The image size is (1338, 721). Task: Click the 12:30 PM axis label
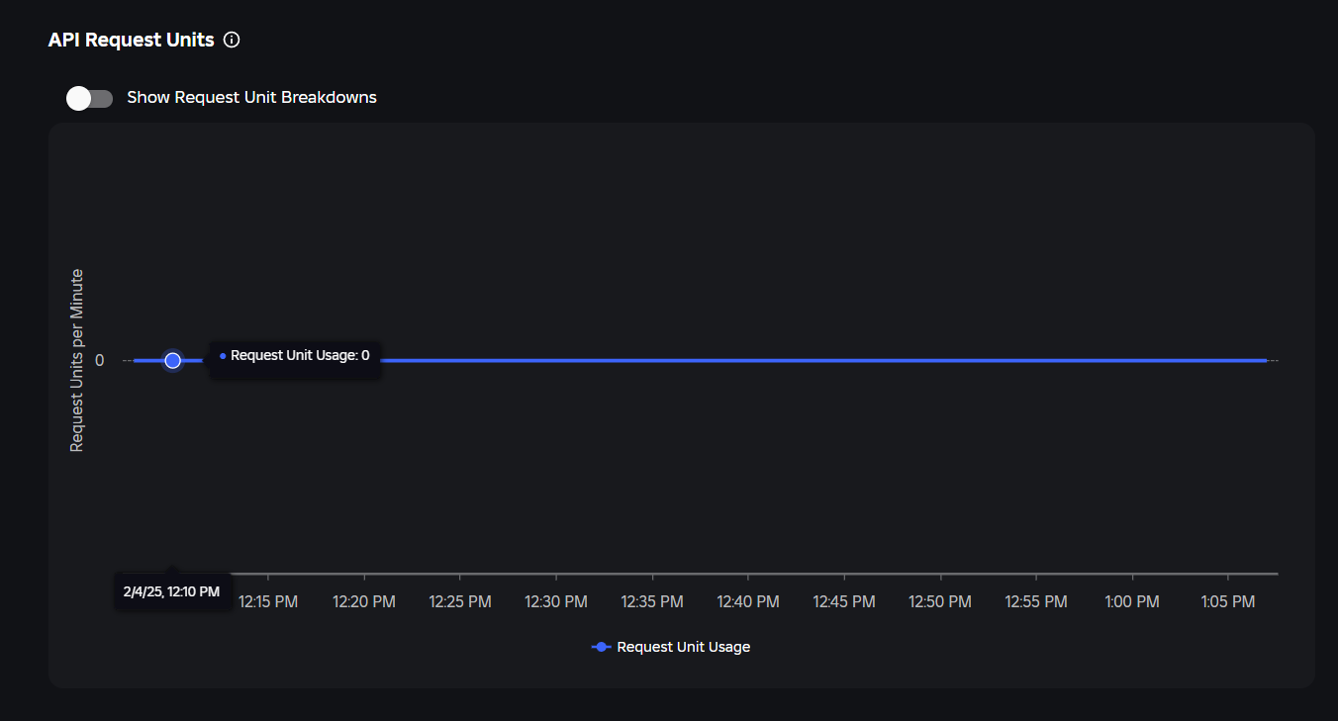point(556,601)
